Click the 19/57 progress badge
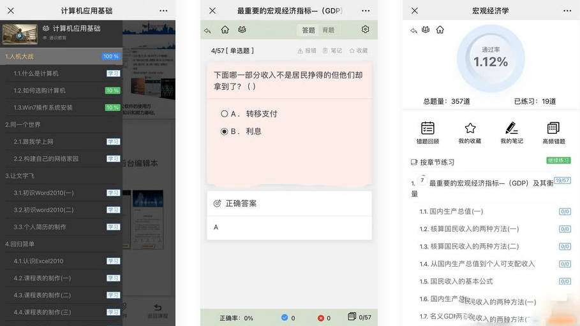This screenshot has width=580, height=326. [562, 181]
